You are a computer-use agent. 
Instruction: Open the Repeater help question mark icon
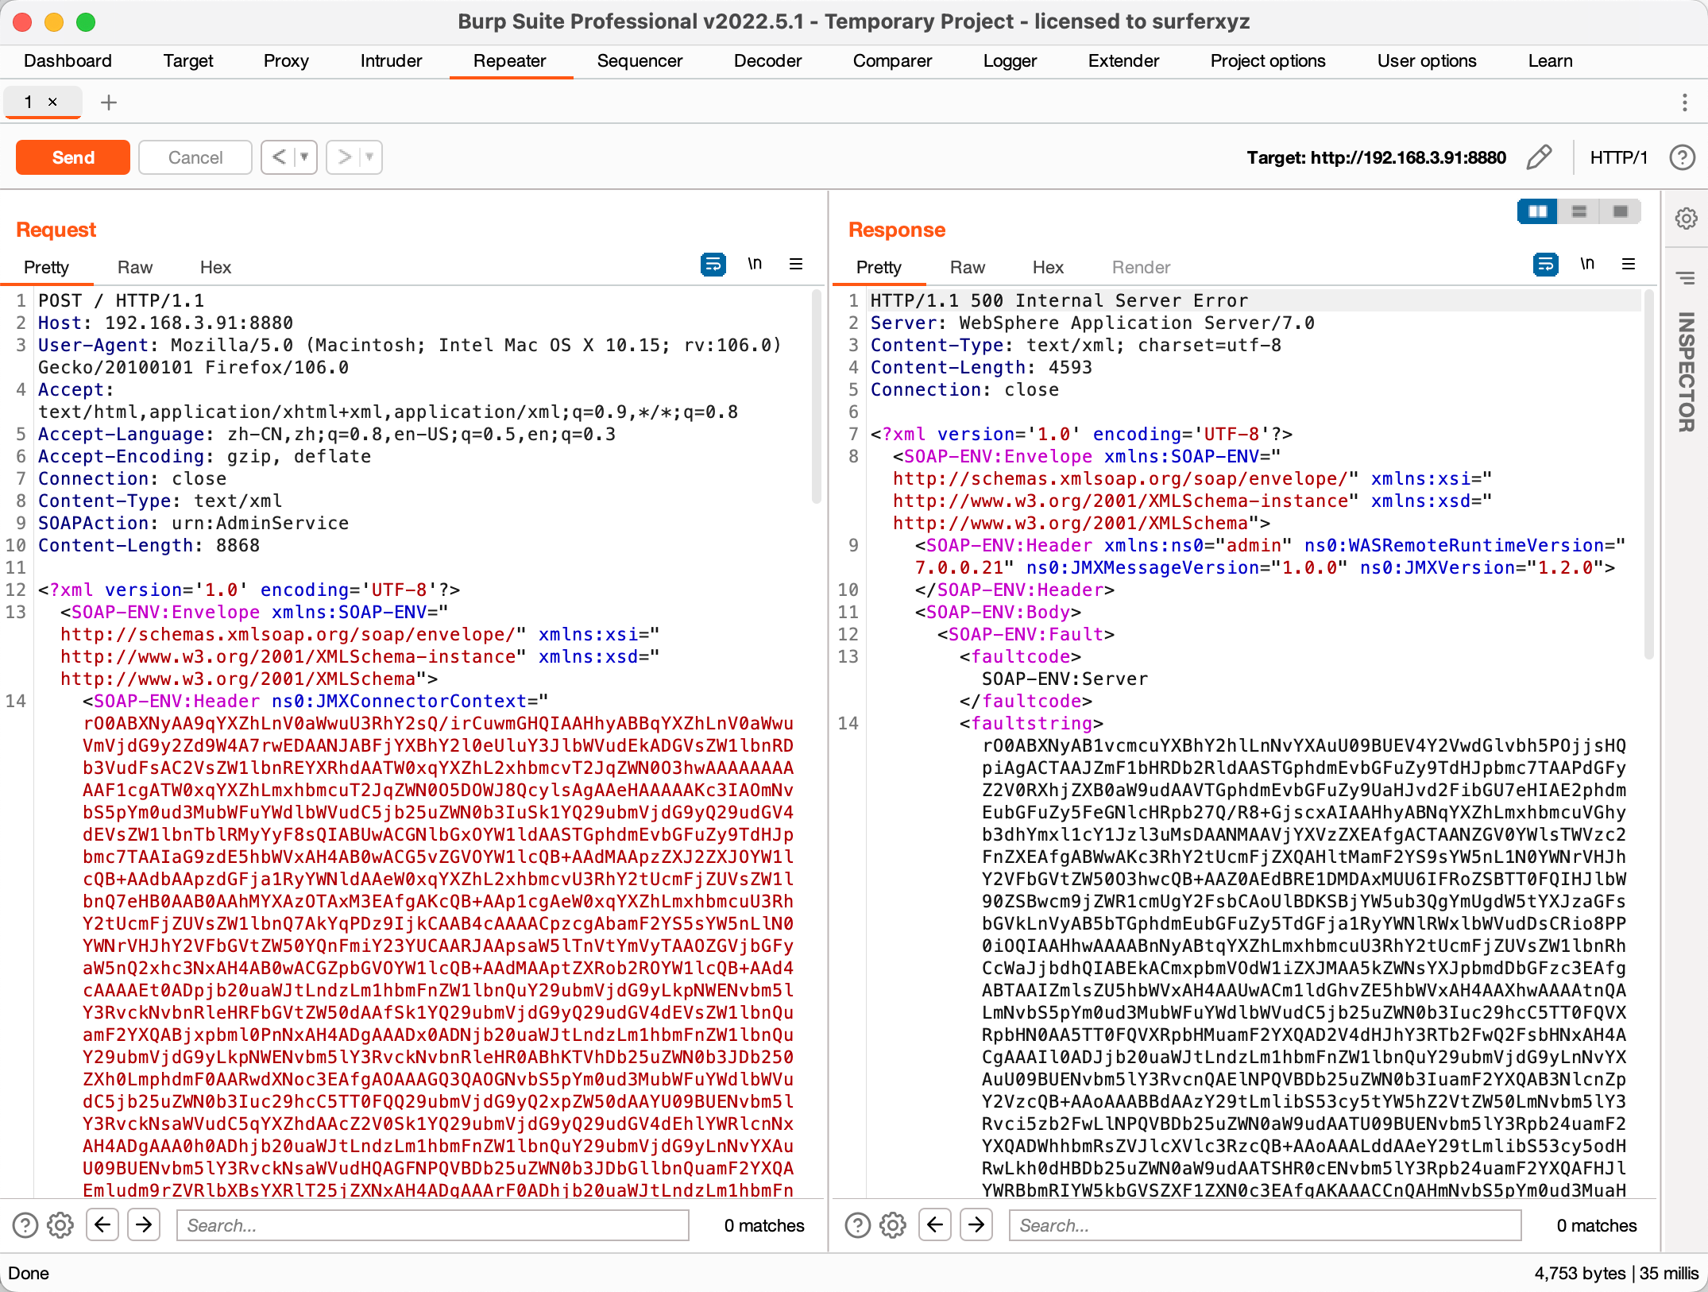[1682, 157]
